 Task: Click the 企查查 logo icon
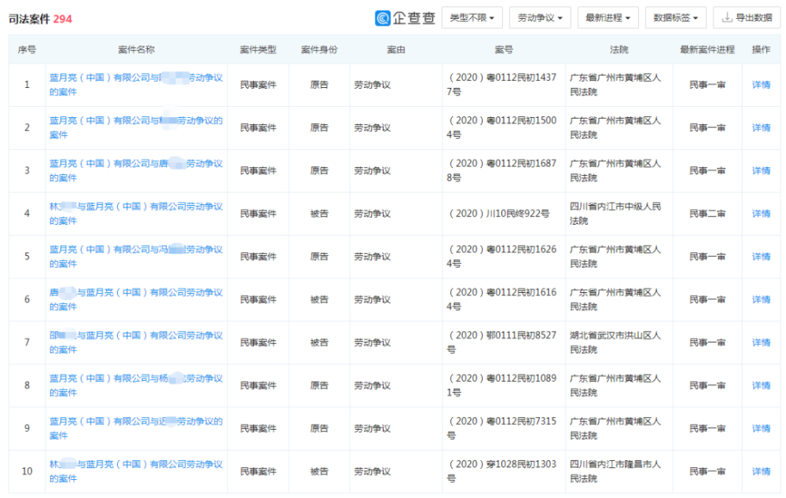383,18
